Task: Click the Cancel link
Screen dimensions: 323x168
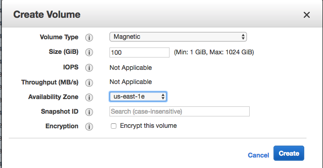Action: tap(258, 155)
